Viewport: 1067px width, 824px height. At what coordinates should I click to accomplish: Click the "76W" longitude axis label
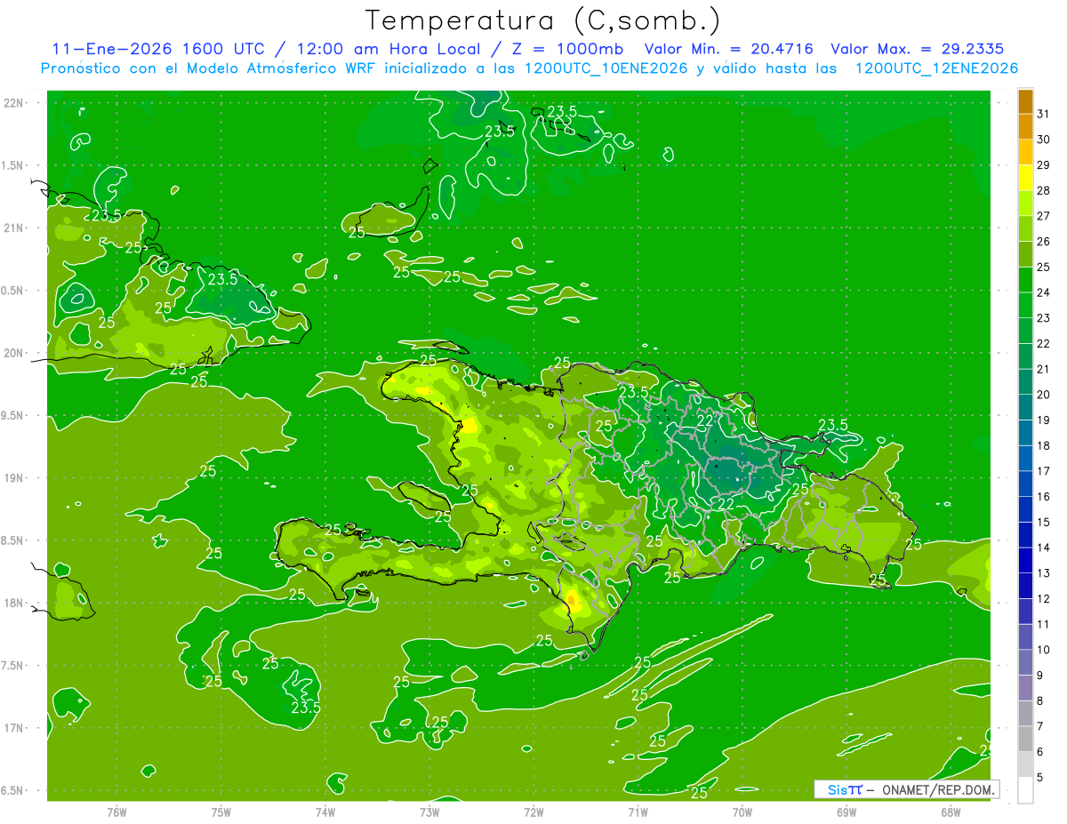click(x=116, y=812)
